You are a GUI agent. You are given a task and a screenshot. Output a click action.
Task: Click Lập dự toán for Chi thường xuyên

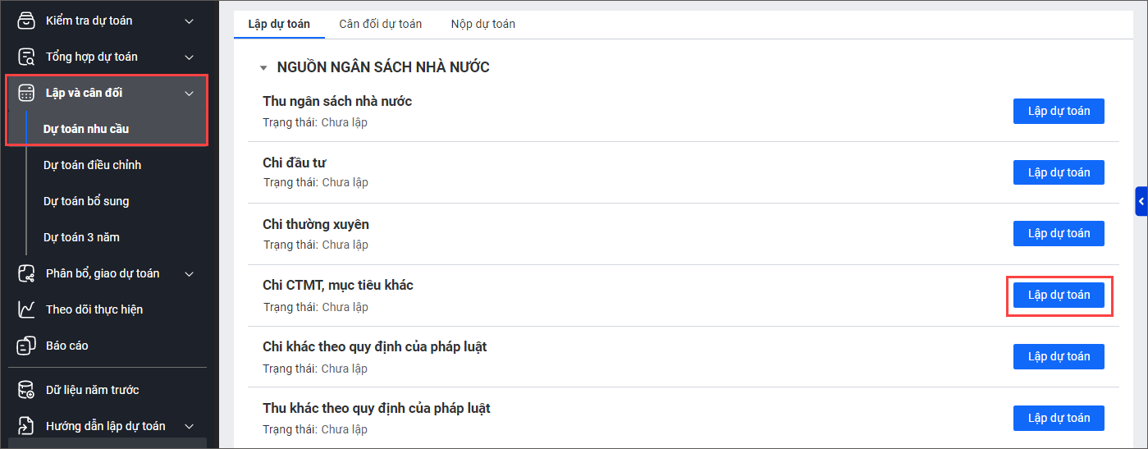pyautogui.click(x=1059, y=234)
